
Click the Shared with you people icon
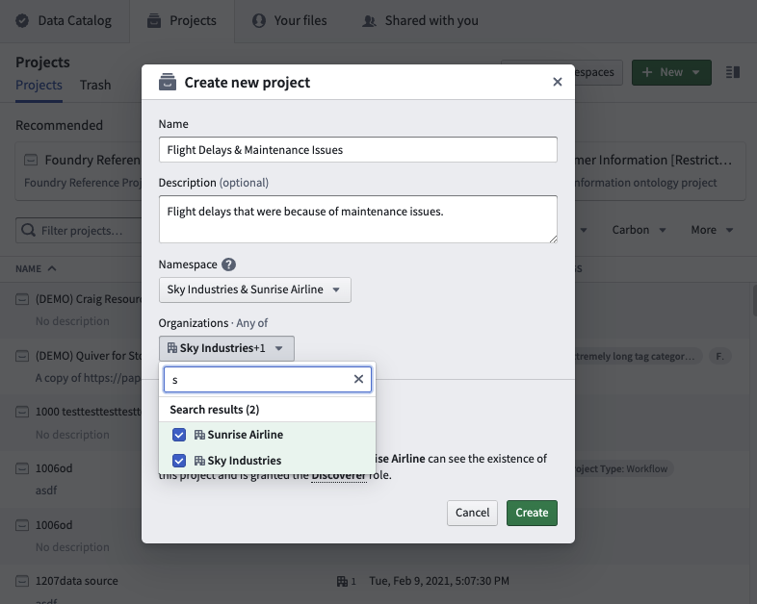click(x=369, y=21)
